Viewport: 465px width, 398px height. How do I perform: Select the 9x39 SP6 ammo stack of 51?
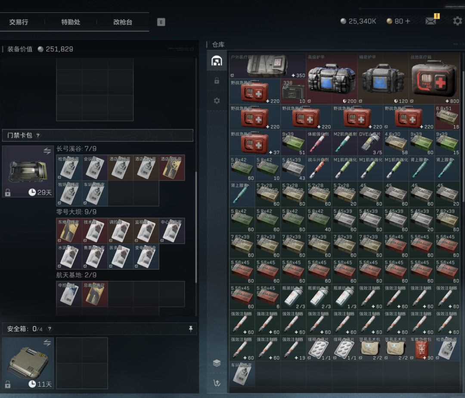pyautogui.click(x=293, y=143)
